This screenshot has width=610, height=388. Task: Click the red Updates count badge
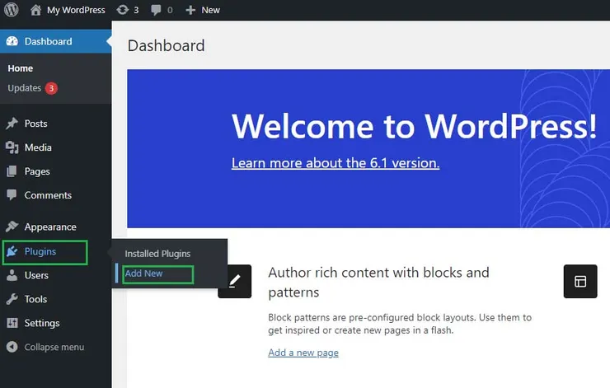pyautogui.click(x=51, y=88)
